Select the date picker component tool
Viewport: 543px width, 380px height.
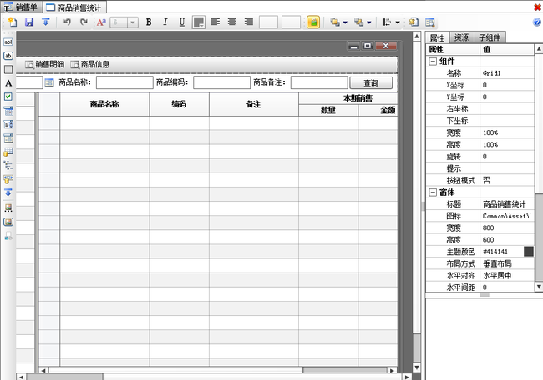click(x=8, y=111)
